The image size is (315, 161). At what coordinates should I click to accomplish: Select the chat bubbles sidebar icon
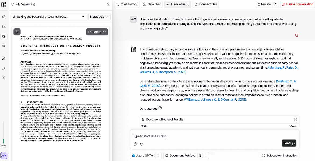click(x=4, y=36)
